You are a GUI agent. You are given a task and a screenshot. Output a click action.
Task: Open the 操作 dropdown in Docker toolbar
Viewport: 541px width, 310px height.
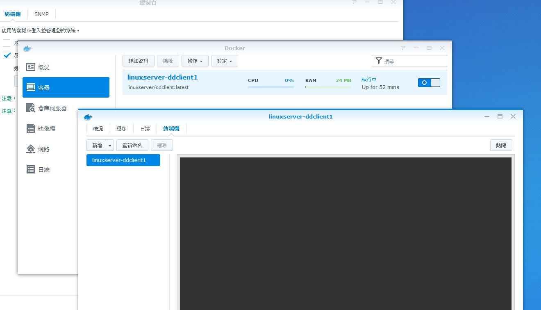(x=195, y=61)
